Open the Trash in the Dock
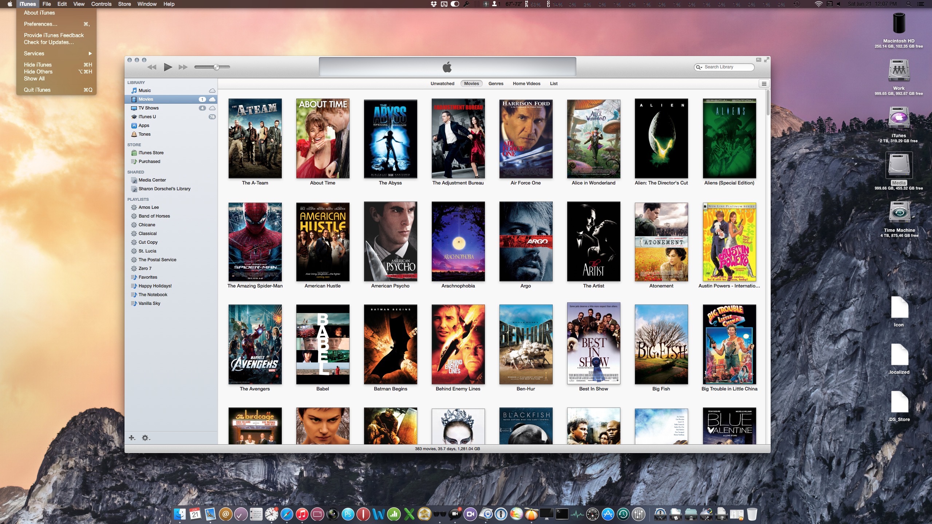Screen dimensions: 932x524 [x=752, y=514]
